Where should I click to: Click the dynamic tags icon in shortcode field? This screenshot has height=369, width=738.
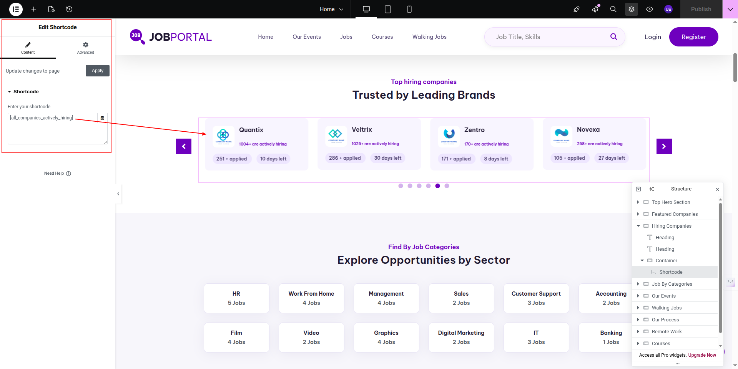[x=102, y=118]
